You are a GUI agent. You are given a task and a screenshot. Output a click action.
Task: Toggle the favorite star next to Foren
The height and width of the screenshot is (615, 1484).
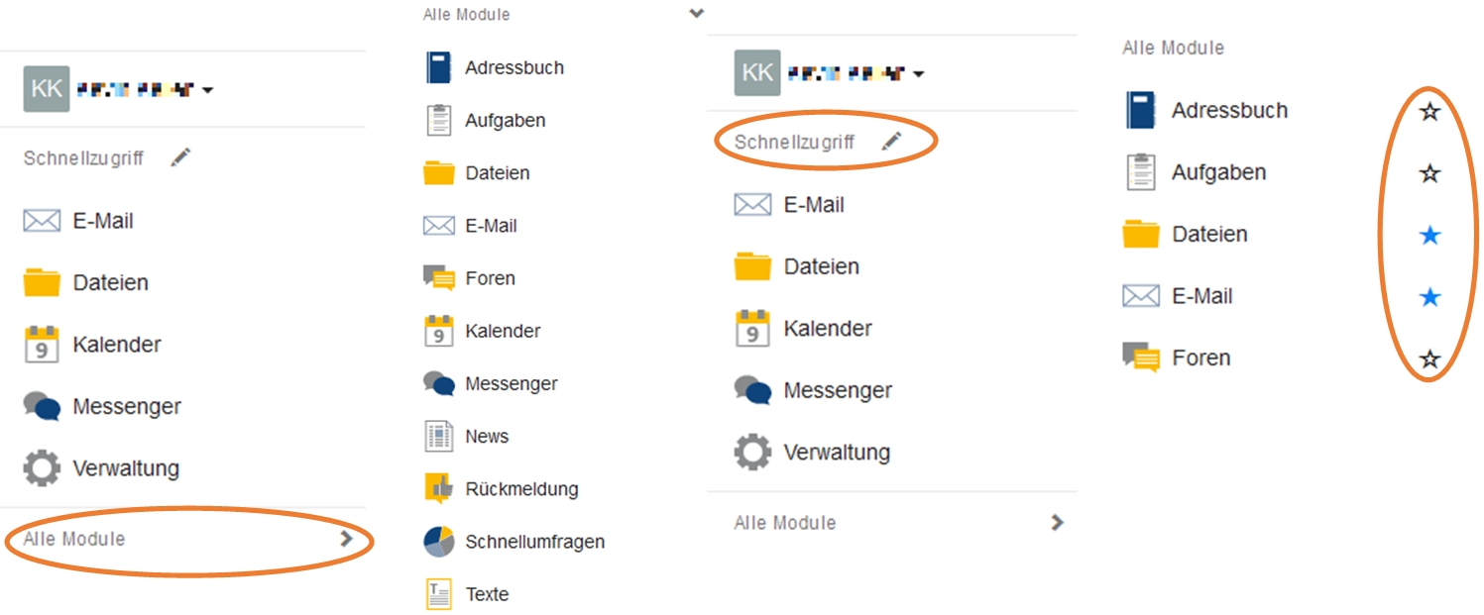tap(1428, 359)
